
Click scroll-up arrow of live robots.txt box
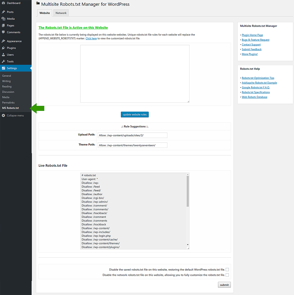[188, 174]
